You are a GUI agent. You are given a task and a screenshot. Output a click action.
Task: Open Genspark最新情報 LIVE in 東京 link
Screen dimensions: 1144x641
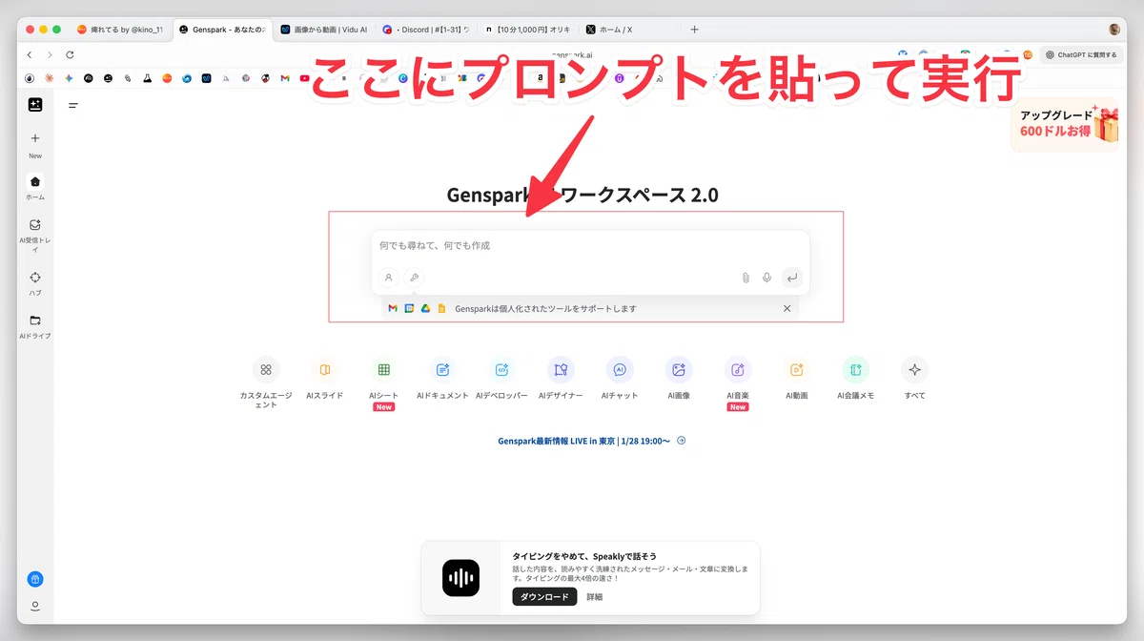(591, 441)
